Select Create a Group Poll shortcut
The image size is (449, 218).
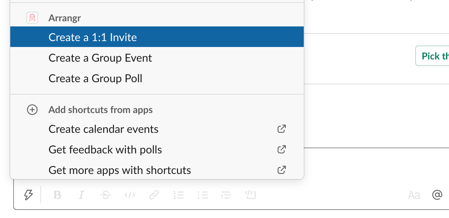tap(95, 79)
